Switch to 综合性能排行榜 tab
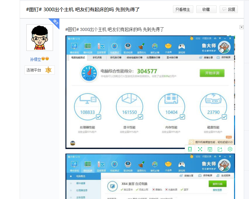Image resolution: width=249 pixels, height=199 pixels. pos(134,58)
